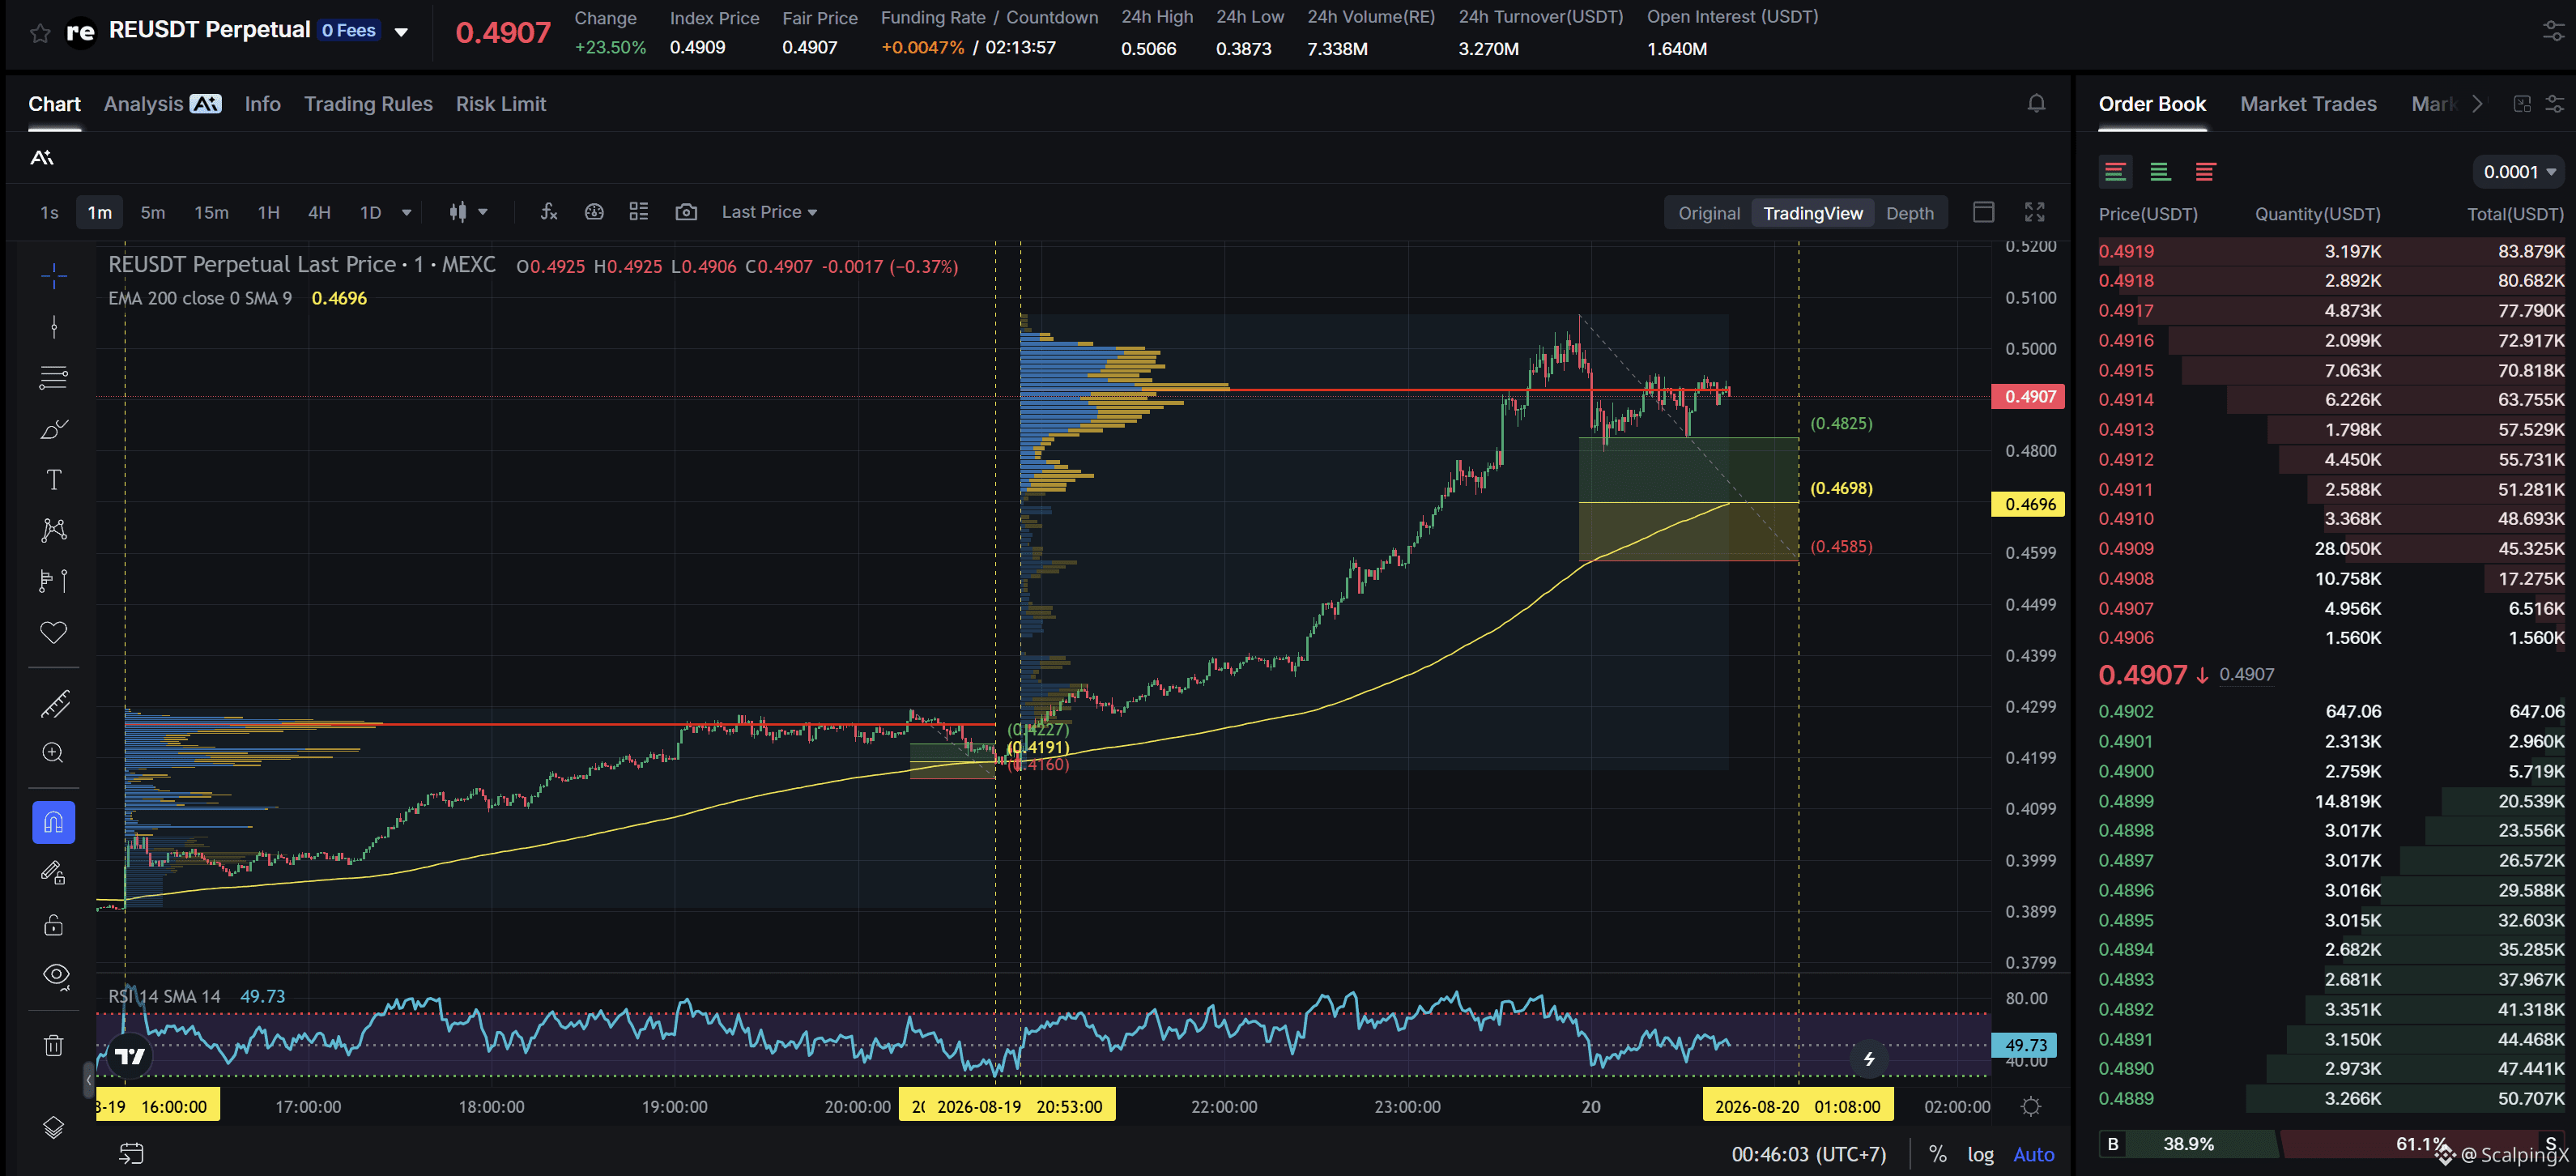Select the crosshair cursor tool
This screenshot has width=2576, height=1176.
point(54,275)
